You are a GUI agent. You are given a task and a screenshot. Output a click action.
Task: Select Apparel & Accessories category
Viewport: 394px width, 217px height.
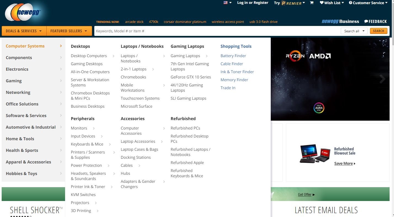pyautogui.click(x=33, y=162)
